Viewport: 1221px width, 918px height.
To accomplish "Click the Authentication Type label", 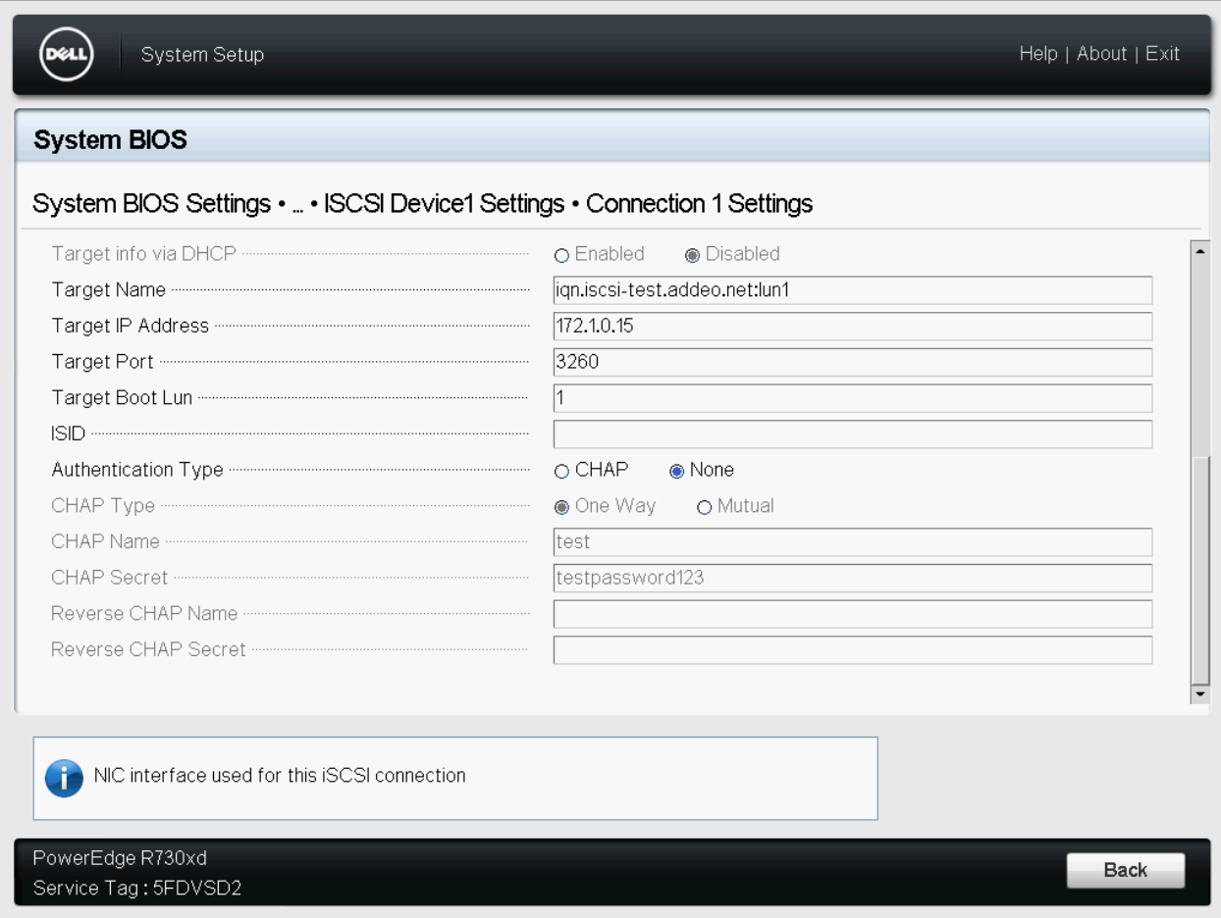I will pyautogui.click(x=137, y=470).
